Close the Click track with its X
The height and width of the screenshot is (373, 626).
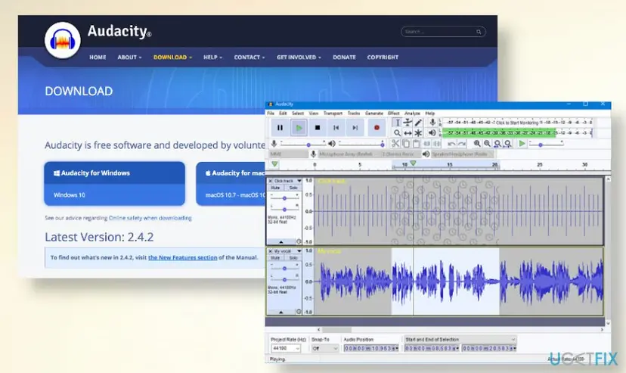270,181
